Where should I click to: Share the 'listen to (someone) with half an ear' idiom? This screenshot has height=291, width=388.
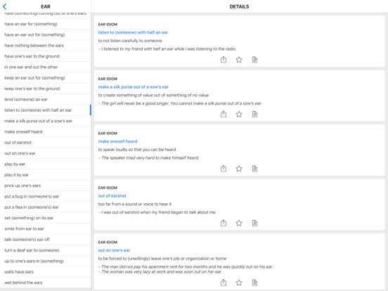224,60
